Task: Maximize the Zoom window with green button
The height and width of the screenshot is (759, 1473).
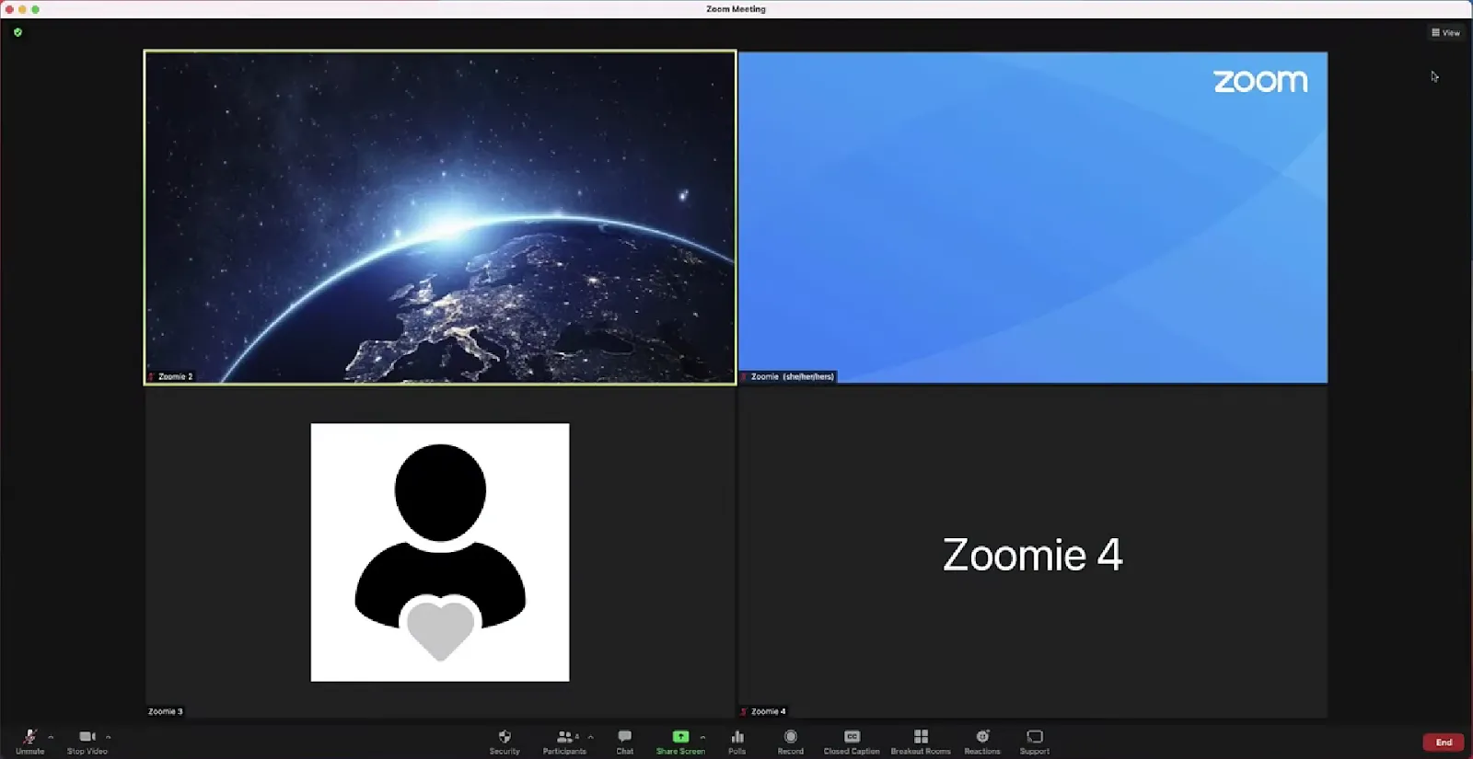Action: pos(35,9)
